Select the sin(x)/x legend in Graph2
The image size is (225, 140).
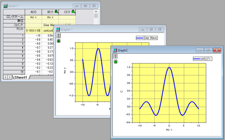(x=202, y=59)
